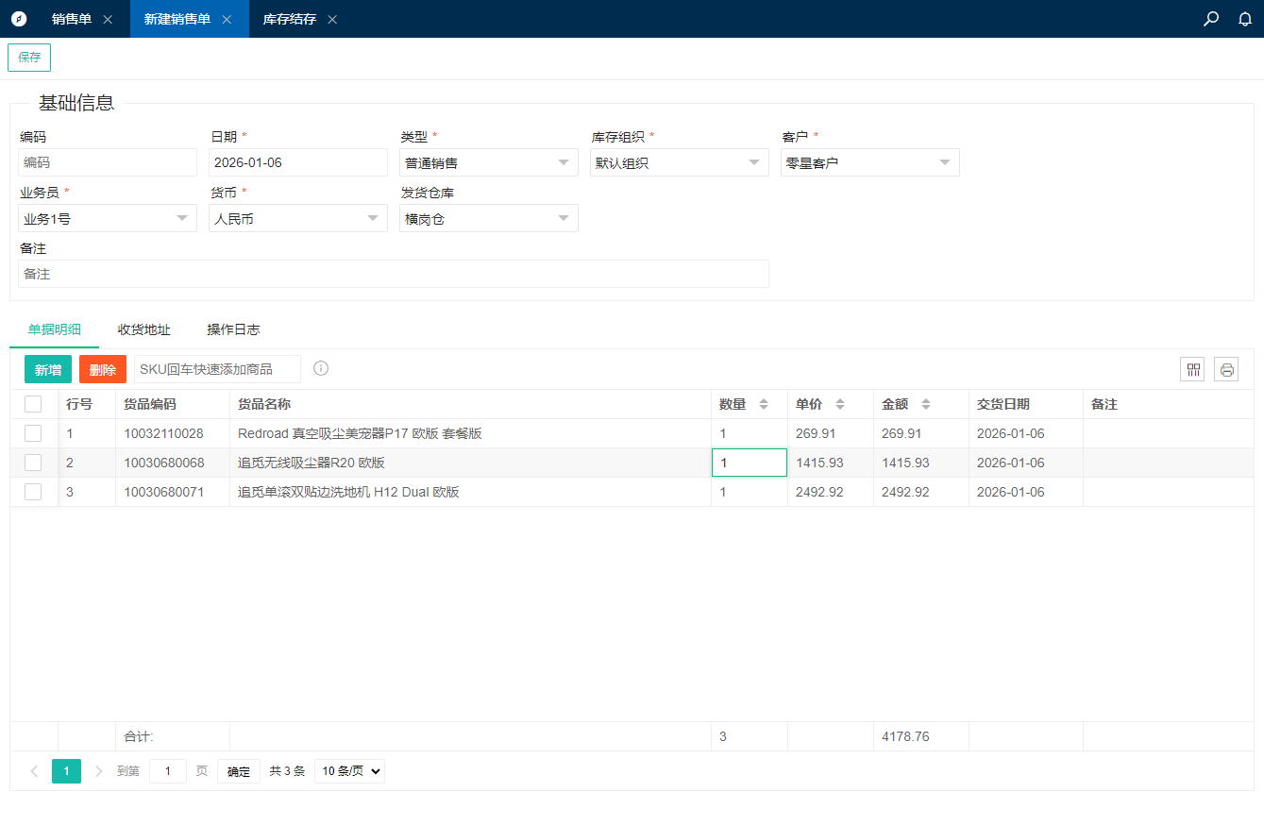1264x826 pixels.
Task: Toggle the select-all header checkbox
Action: click(x=33, y=404)
